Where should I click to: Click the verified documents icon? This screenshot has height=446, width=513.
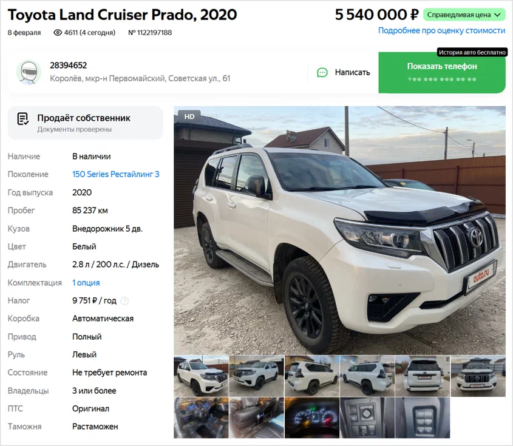tap(22, 119)
